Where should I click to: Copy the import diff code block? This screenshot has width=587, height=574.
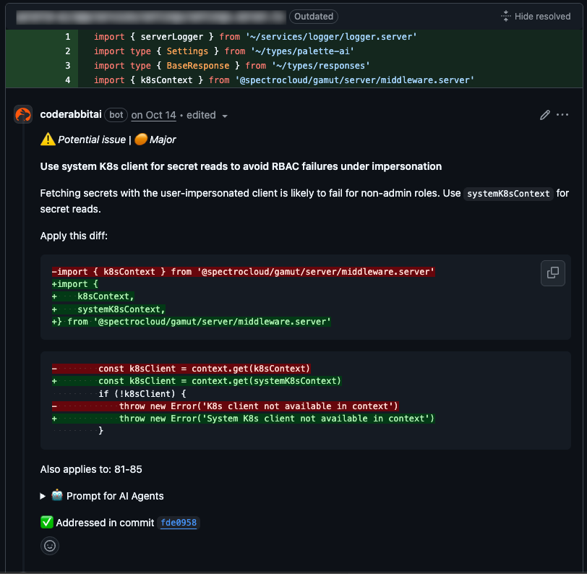[x=552, y=273]
